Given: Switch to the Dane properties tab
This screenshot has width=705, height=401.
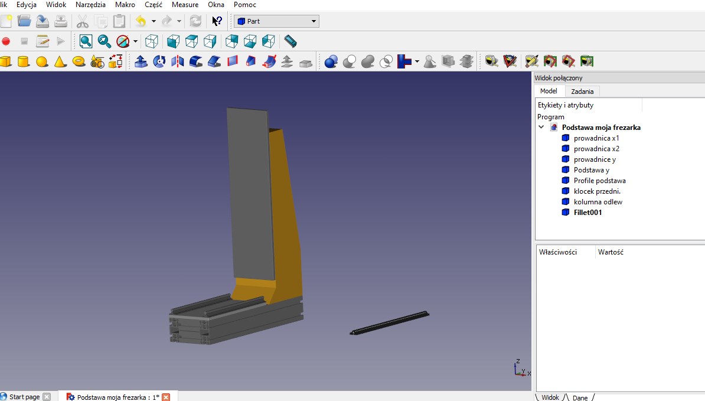Looking at the screenshot, I should 580,397.
